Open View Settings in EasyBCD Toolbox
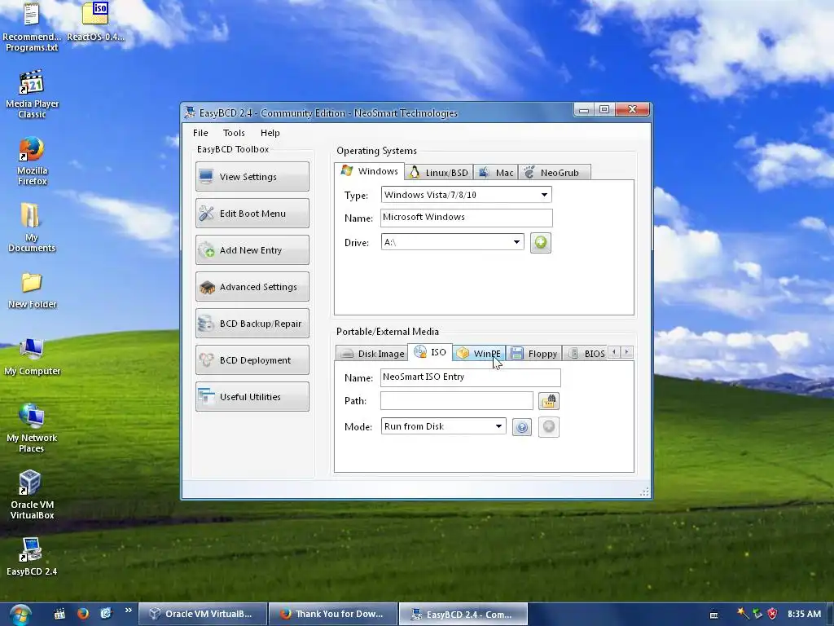The width and height of the screenshot is (834, 626). (x=252, y=177)
